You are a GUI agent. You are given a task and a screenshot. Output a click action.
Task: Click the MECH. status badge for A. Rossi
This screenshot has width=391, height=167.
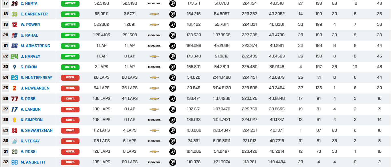[70, 152]
